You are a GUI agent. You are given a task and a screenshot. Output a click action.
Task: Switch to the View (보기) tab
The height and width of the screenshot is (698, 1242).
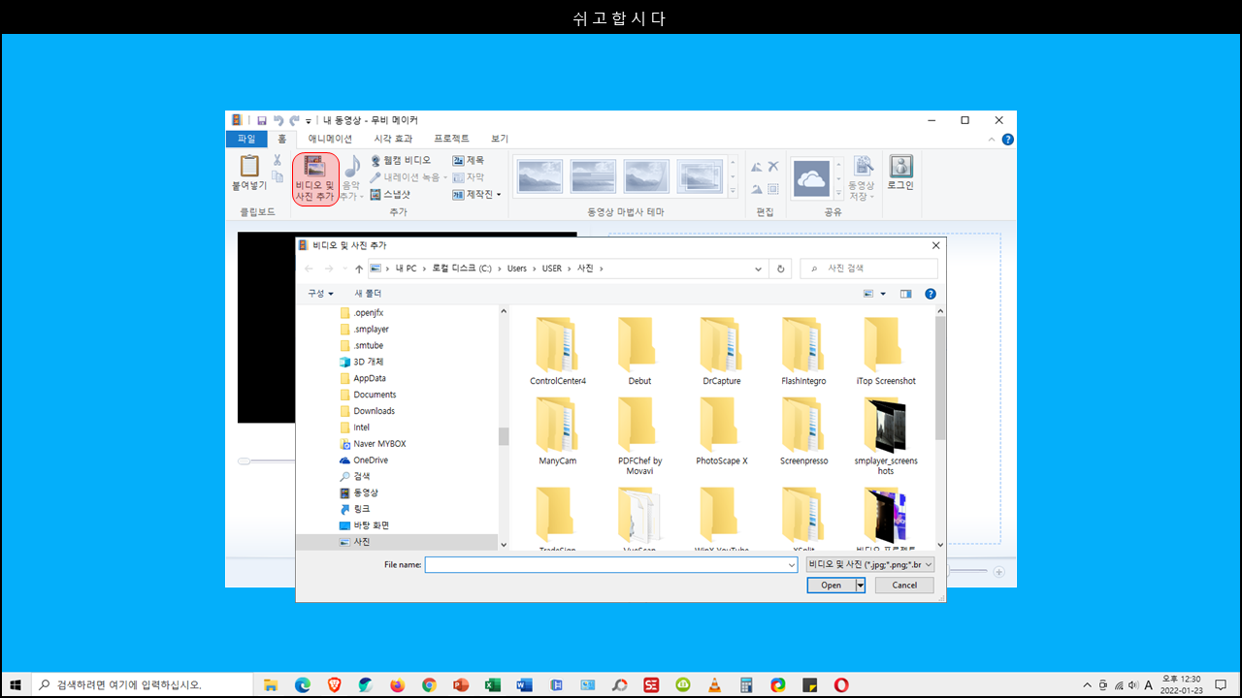tap(500, 139)
